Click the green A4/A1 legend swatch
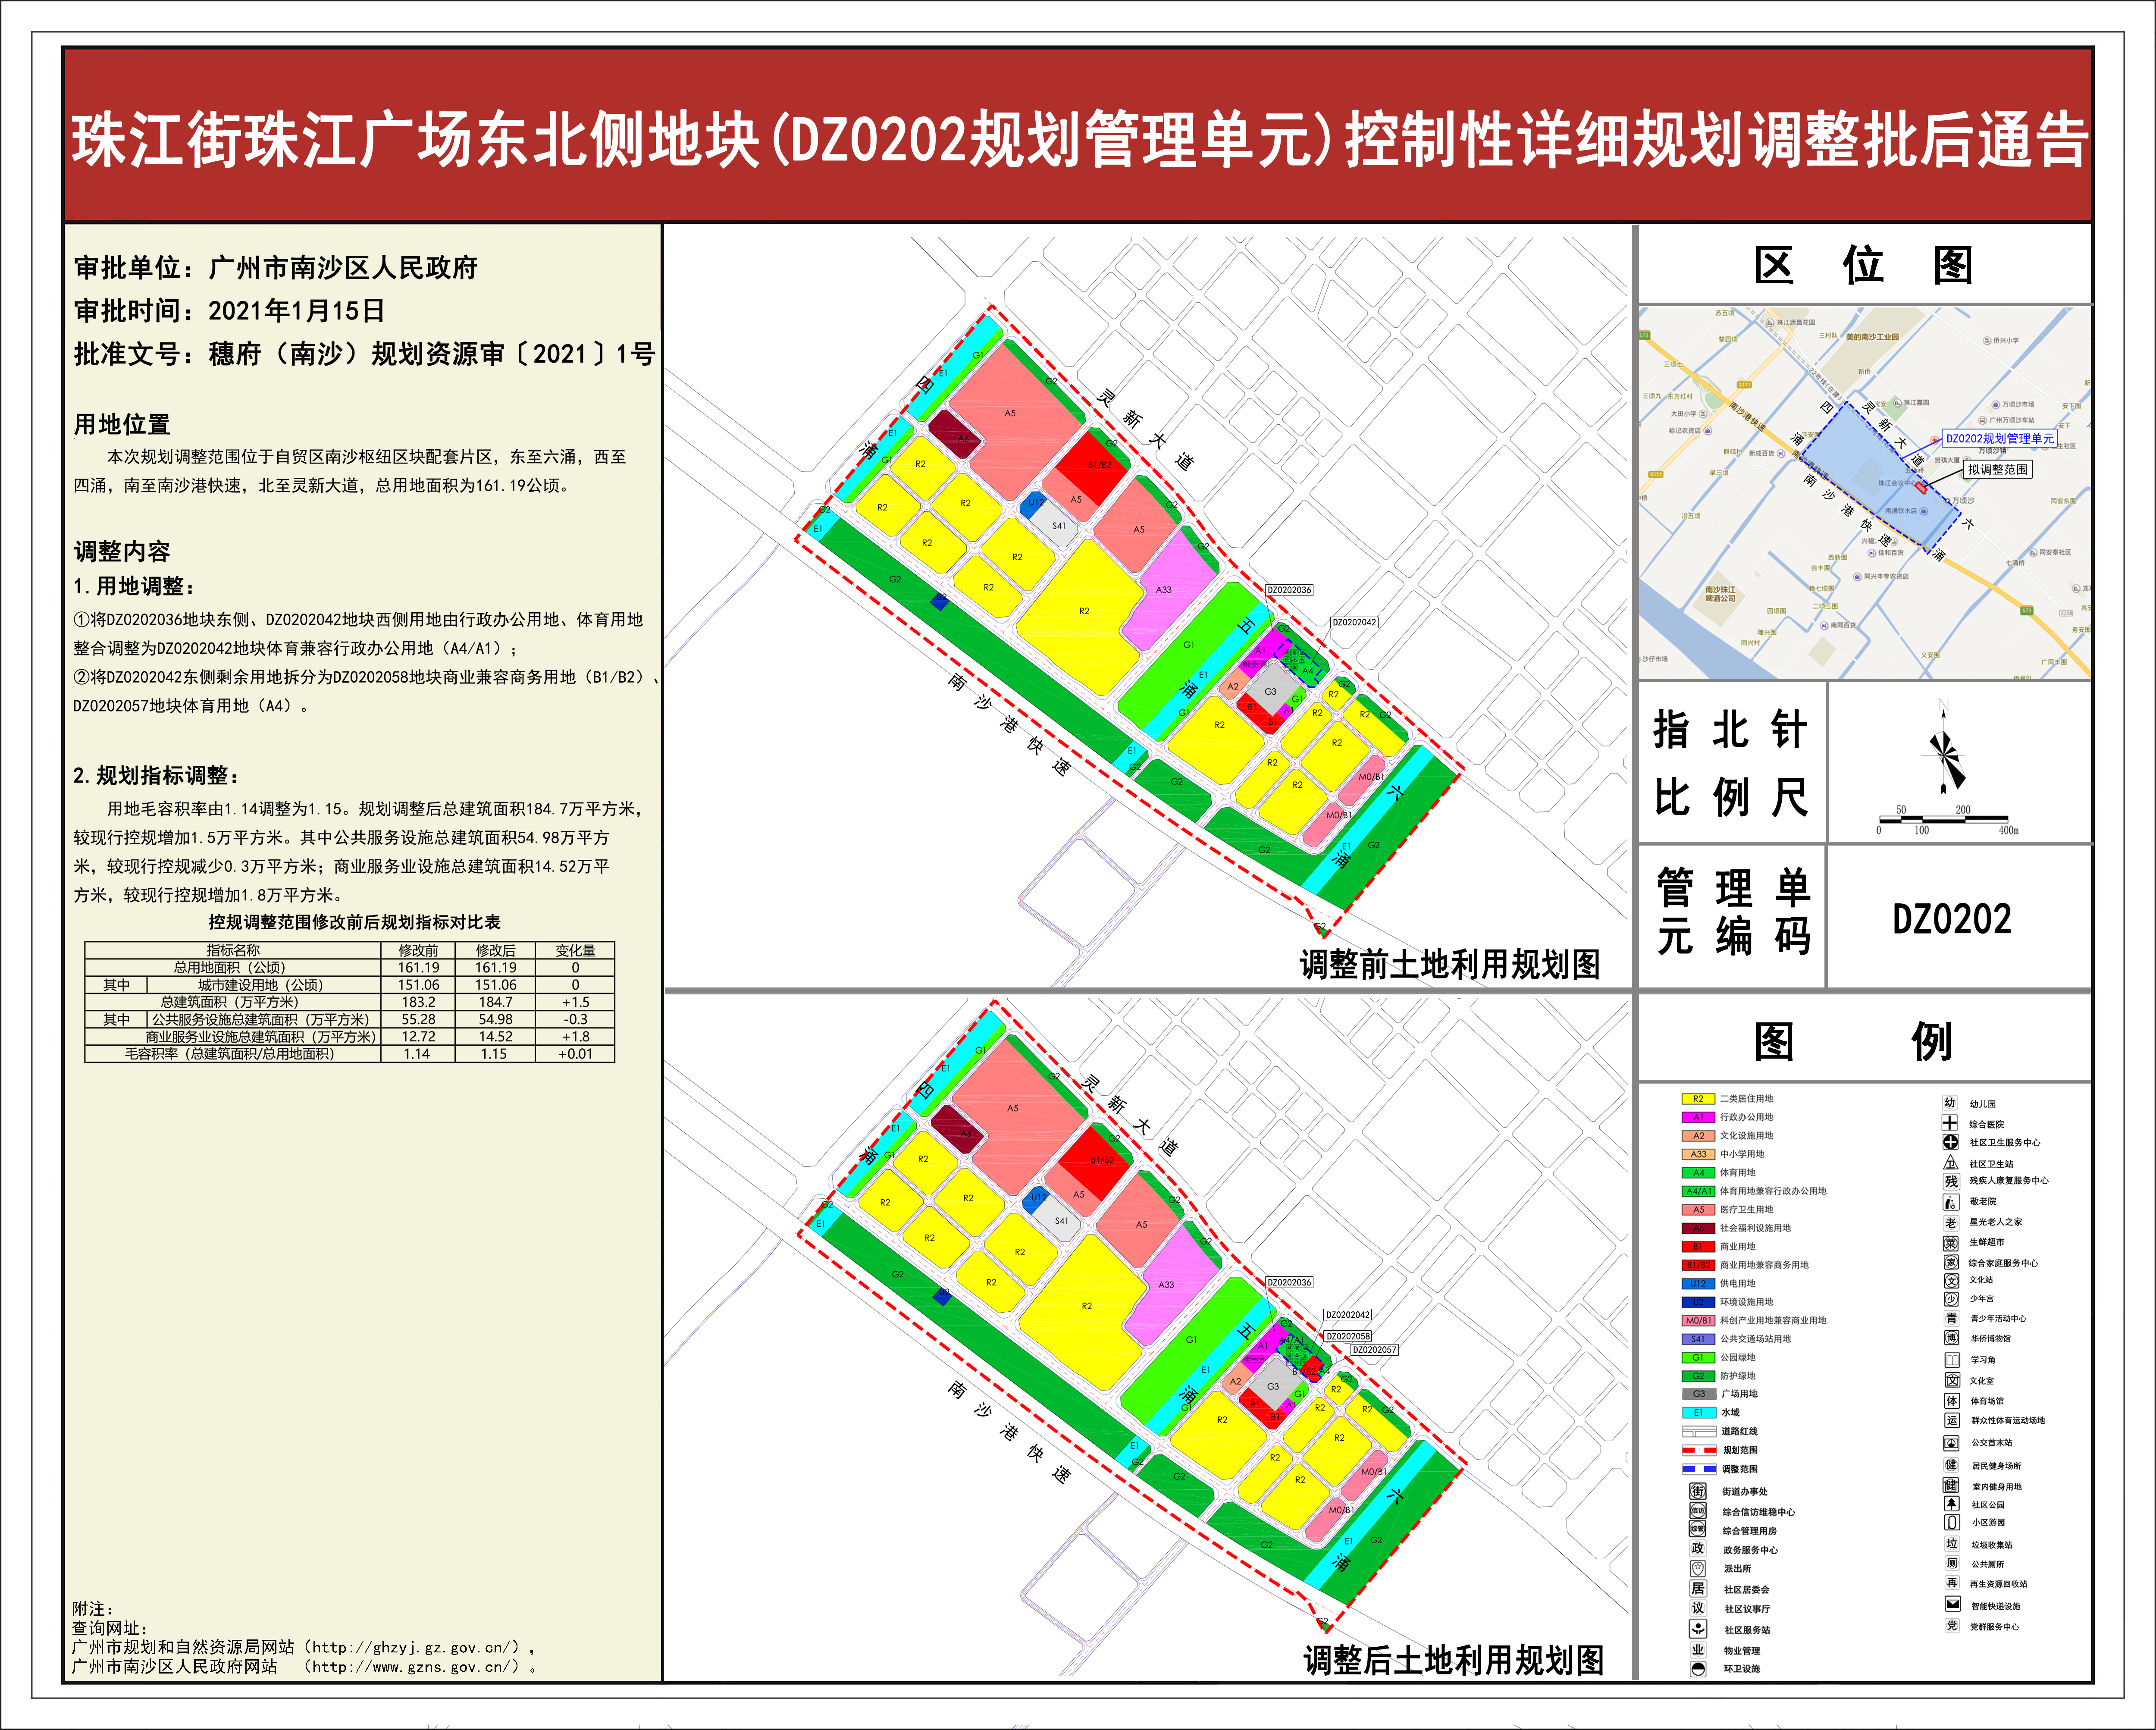 1698,1191
